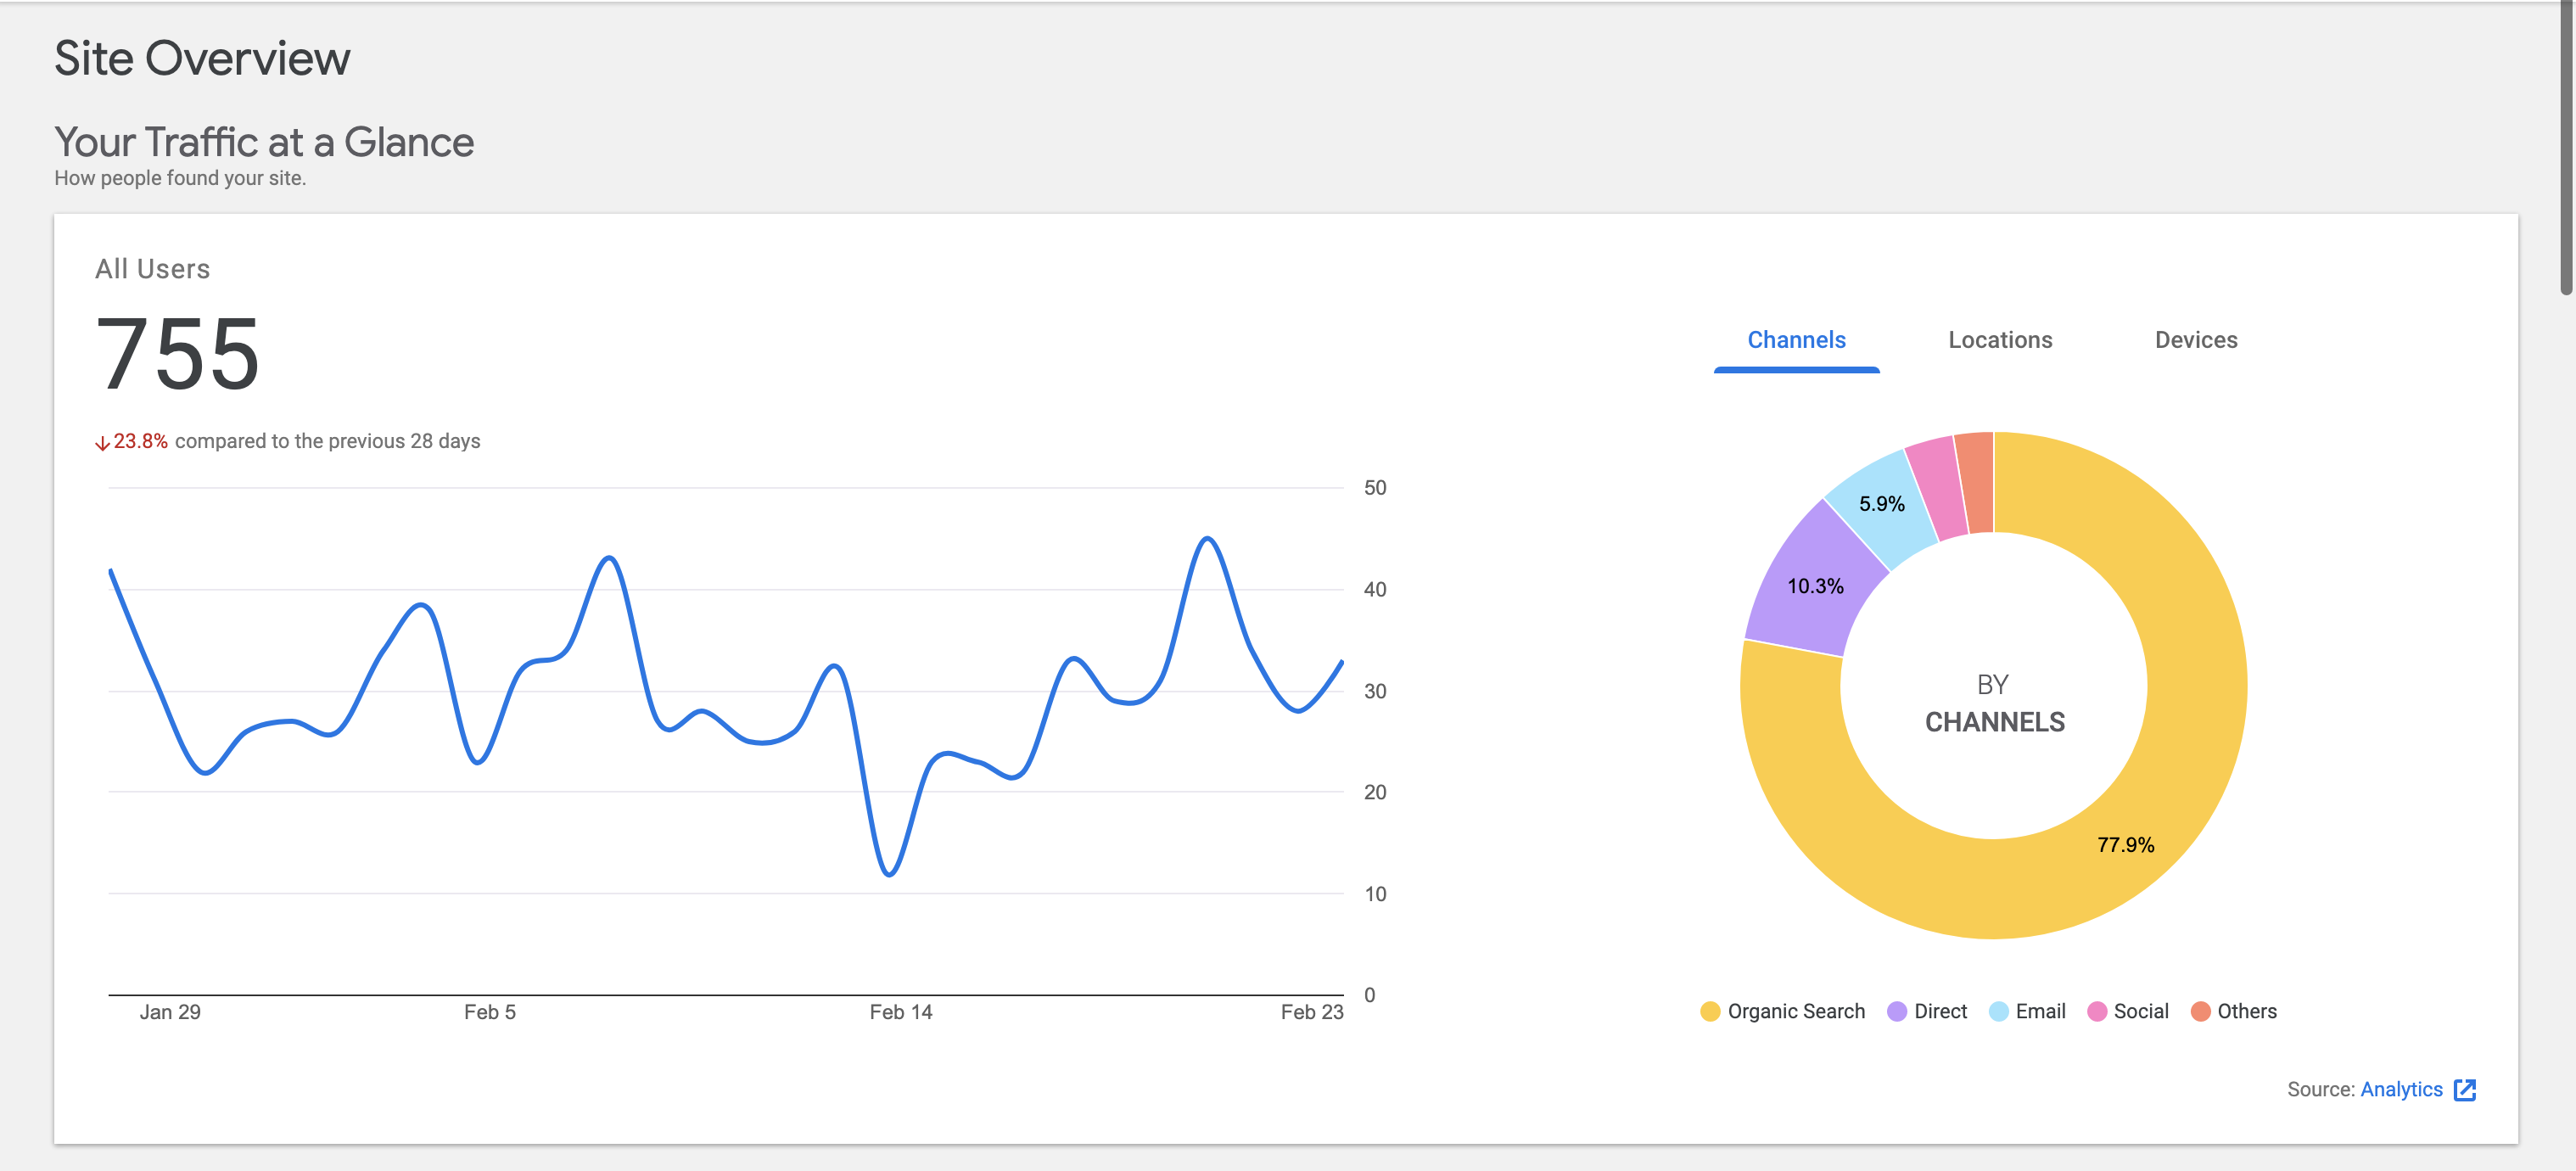Click the 5.9% blue donut slice
2576x1171 pixels.
click(x=1882, y=505)
